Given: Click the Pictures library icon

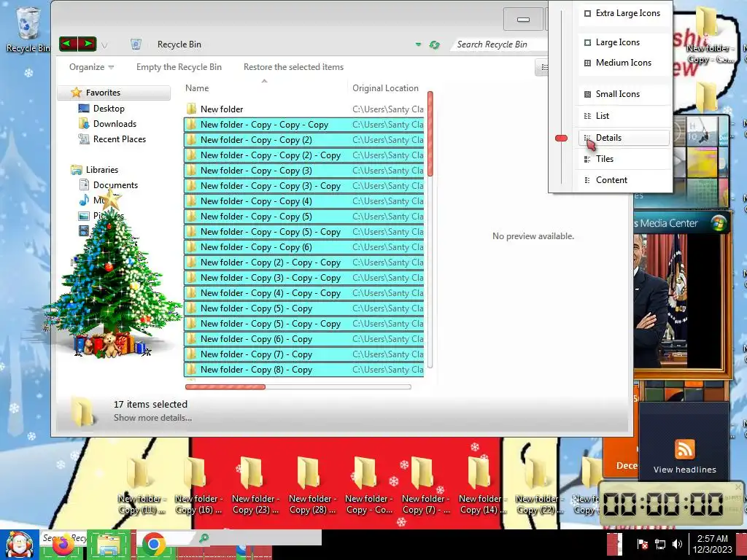Looking at the screenshot, I should [84, 216].
